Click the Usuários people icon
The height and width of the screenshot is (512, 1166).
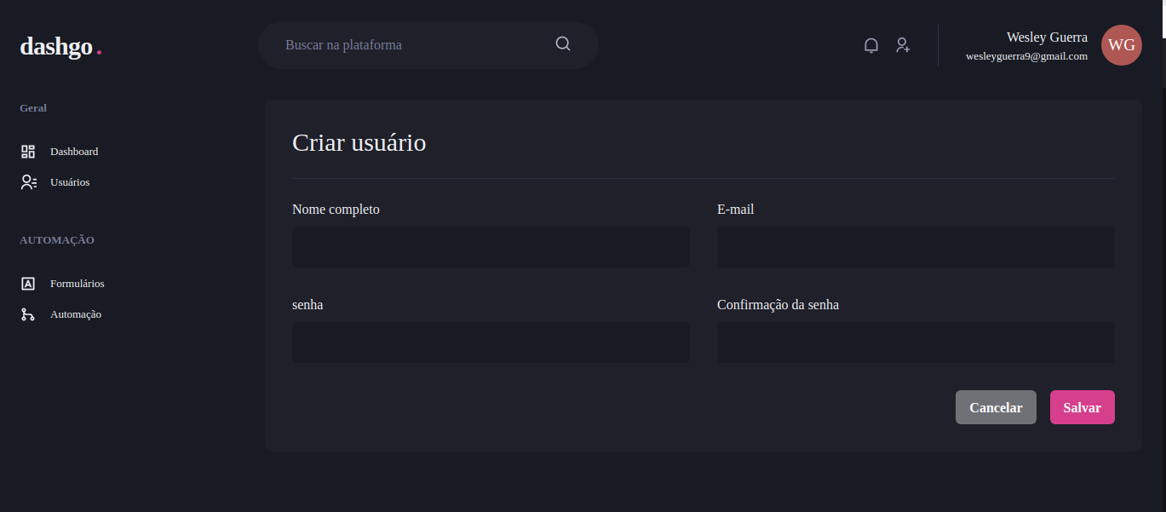pyautogui.click(x=28, y=182)
